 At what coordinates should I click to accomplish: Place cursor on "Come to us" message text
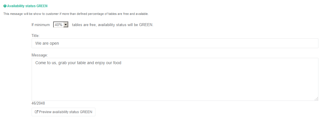click(x=46, y=63)
